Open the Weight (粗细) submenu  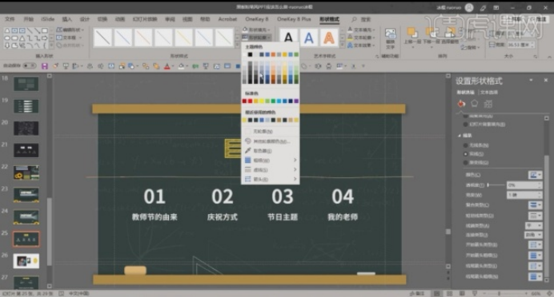point(271,160)
